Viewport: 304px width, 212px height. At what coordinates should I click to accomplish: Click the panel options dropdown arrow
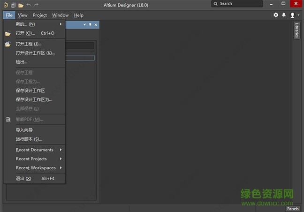(84, 24)
